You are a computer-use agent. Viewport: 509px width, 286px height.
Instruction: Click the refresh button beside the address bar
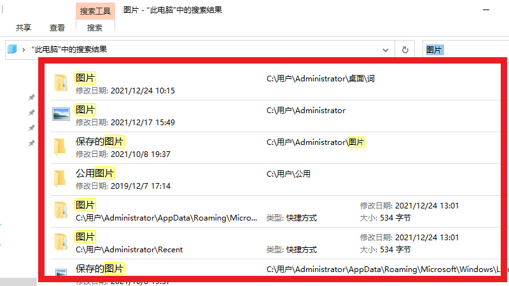pyautogui.click(x=405, y=50)
